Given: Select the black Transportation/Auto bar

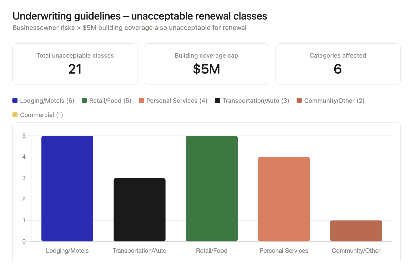Looking at the screenshot, I should coord(140,210).
